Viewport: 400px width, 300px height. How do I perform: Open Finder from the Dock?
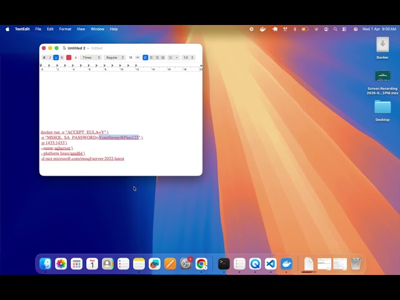click(x=46, y=264)
